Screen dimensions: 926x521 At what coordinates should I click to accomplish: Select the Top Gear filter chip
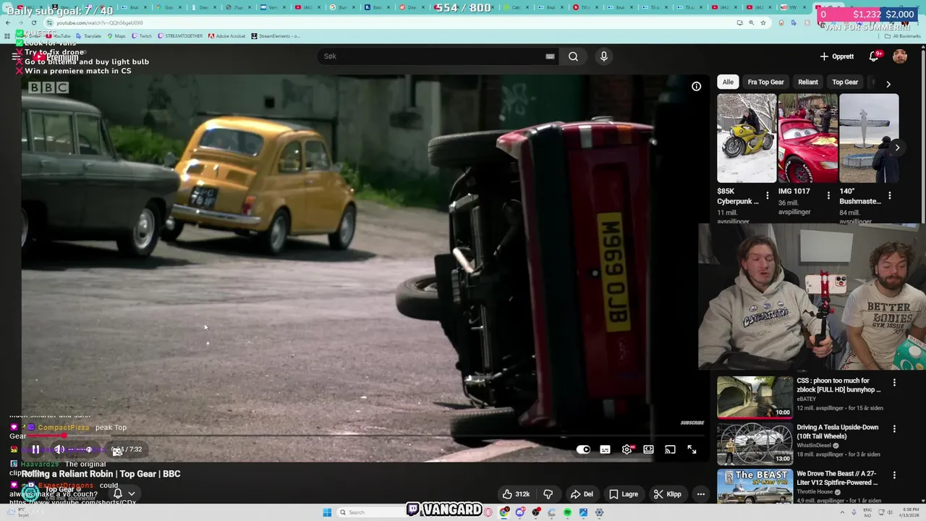(845, 82)
